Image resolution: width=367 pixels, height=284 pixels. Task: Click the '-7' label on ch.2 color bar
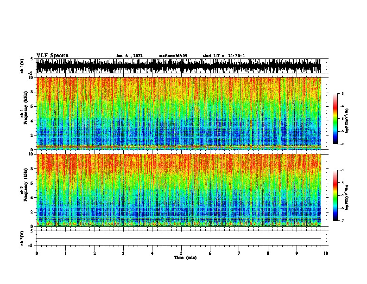point(342,221)
